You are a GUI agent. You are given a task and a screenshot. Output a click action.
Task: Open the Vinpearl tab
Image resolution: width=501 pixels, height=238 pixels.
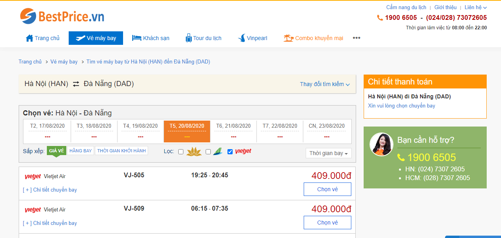click(x=252, y=38)
